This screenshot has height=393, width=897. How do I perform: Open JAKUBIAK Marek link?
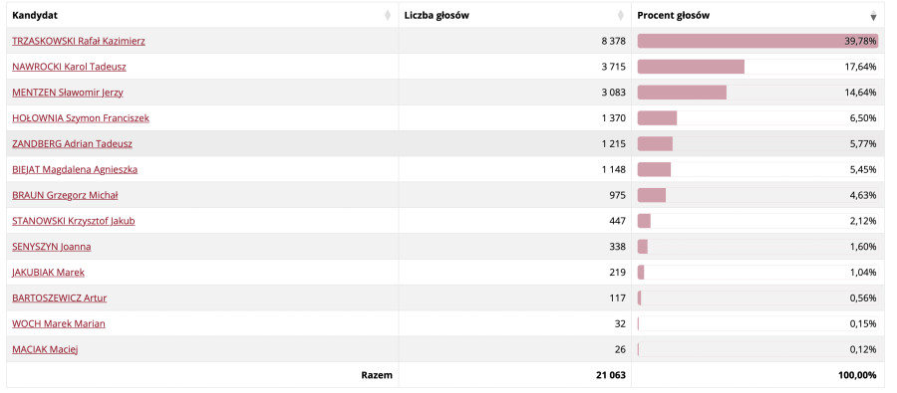click(x=48, y=273)
